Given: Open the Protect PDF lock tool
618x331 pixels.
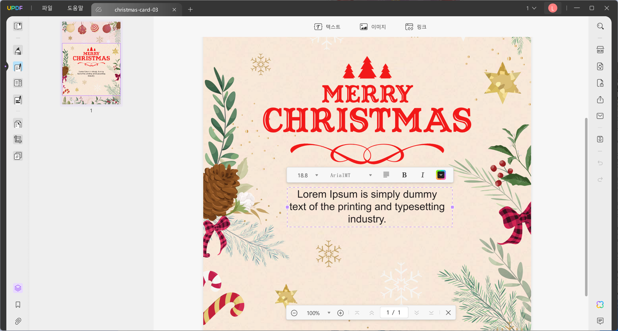Looking at the screenshot, I should click(x=600, y=83).
